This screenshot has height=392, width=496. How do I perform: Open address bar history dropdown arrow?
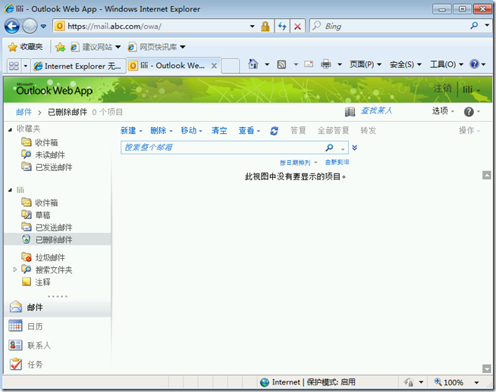pos(252,26)
